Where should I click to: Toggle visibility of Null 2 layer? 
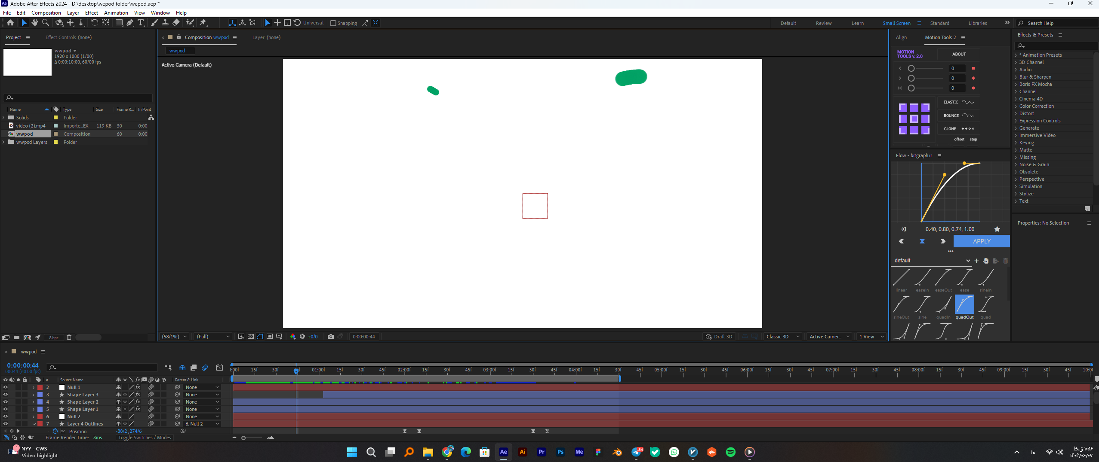[5, 416]
